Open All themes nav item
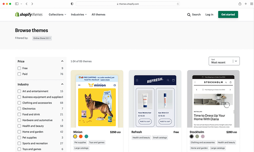The height and width of the screenshot is (152, 254). pos(98,15)
